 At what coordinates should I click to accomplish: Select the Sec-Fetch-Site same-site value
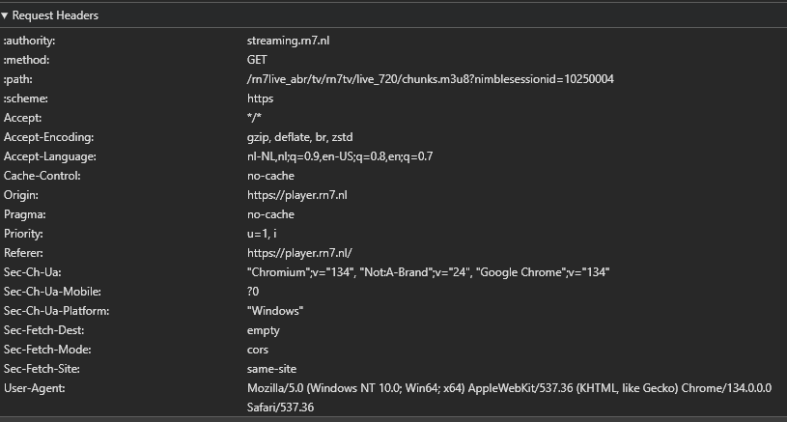271,369
